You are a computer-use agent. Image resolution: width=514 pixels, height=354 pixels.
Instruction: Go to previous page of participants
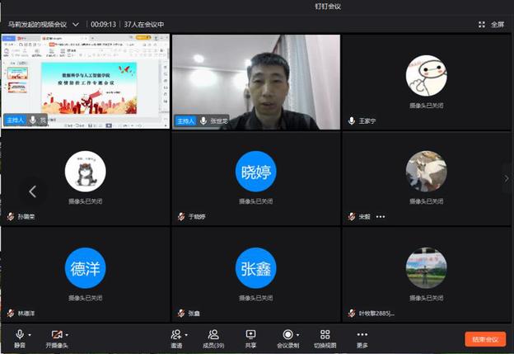point(32,191)
